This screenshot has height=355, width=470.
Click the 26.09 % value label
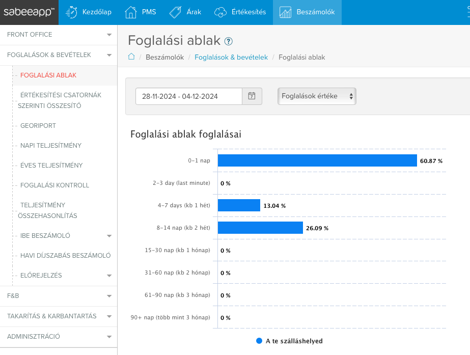point(317,228)
